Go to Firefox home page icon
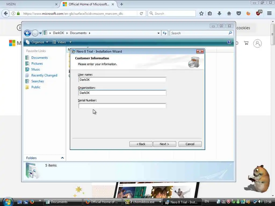The height and width of the screenshot is (206, 275). 229,13
